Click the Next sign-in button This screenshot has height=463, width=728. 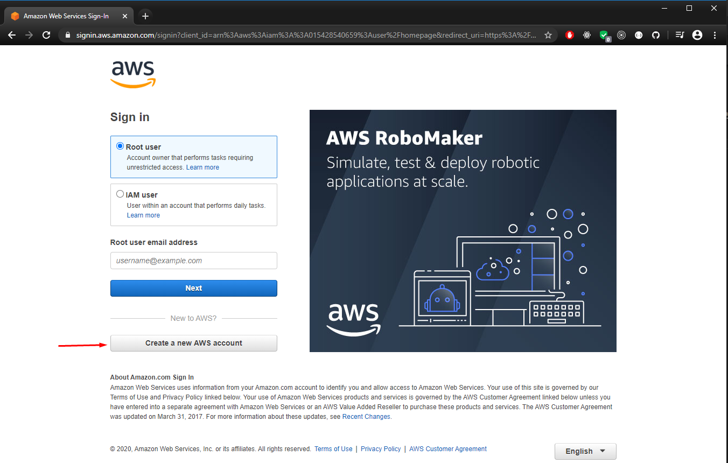click(193, 288)
